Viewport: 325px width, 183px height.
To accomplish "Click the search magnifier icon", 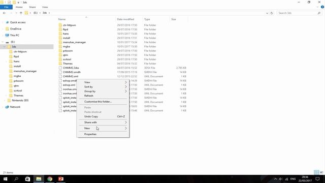I will [x=319, y=13].
